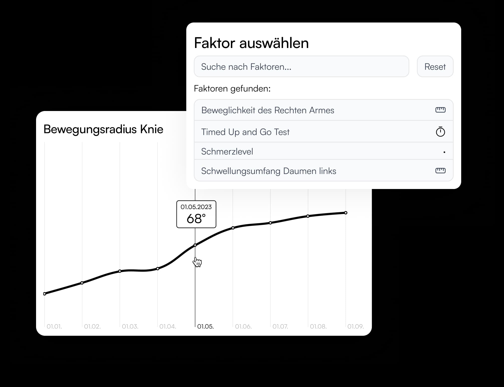Screen dimensions: 504x387
Task: Click the Bewegungsradius Knie chart title
Action: pyautogui.click(x=103, y=129)
